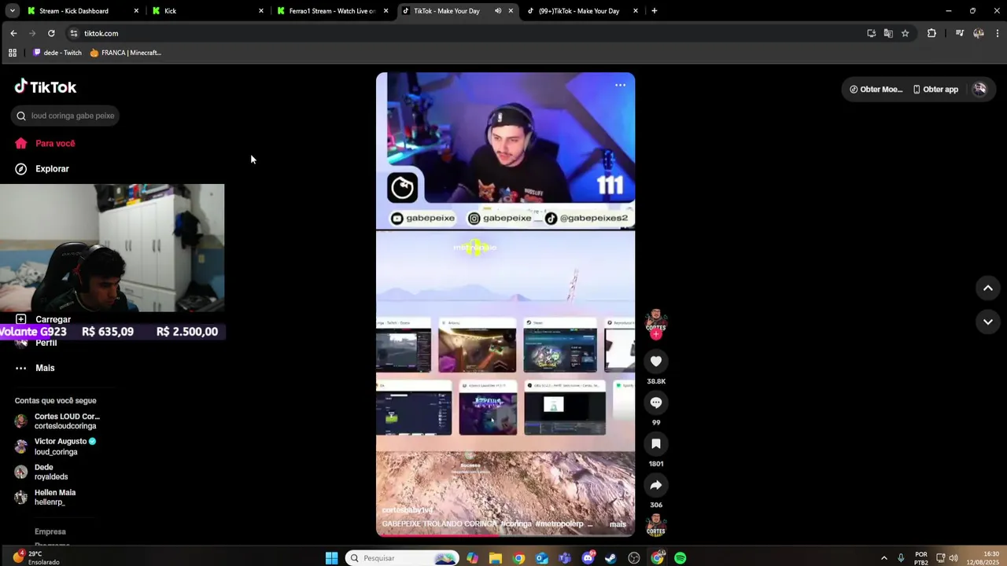
Task: Click the taskbar microphone icon
Action: point(901,558)
